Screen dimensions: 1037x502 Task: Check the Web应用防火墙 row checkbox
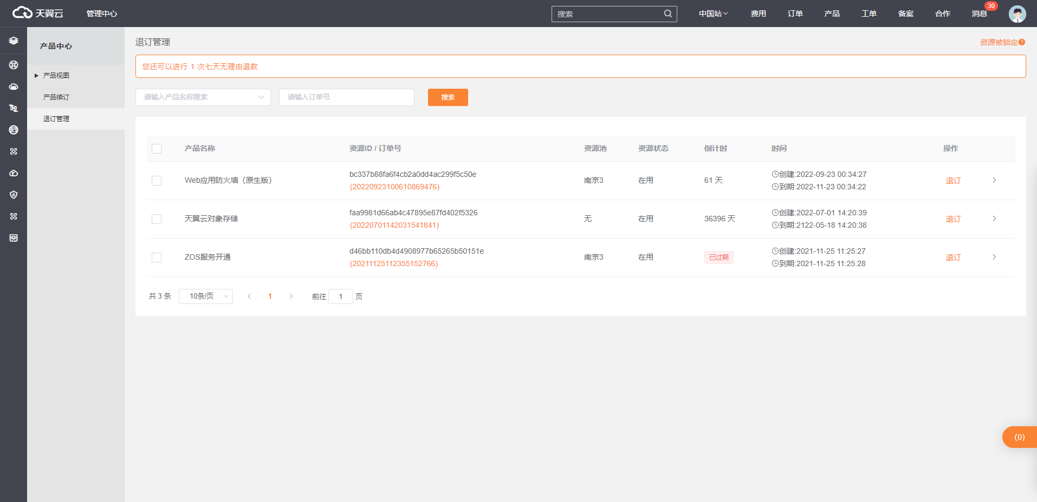pyautogui.click(x=157, y=181)
